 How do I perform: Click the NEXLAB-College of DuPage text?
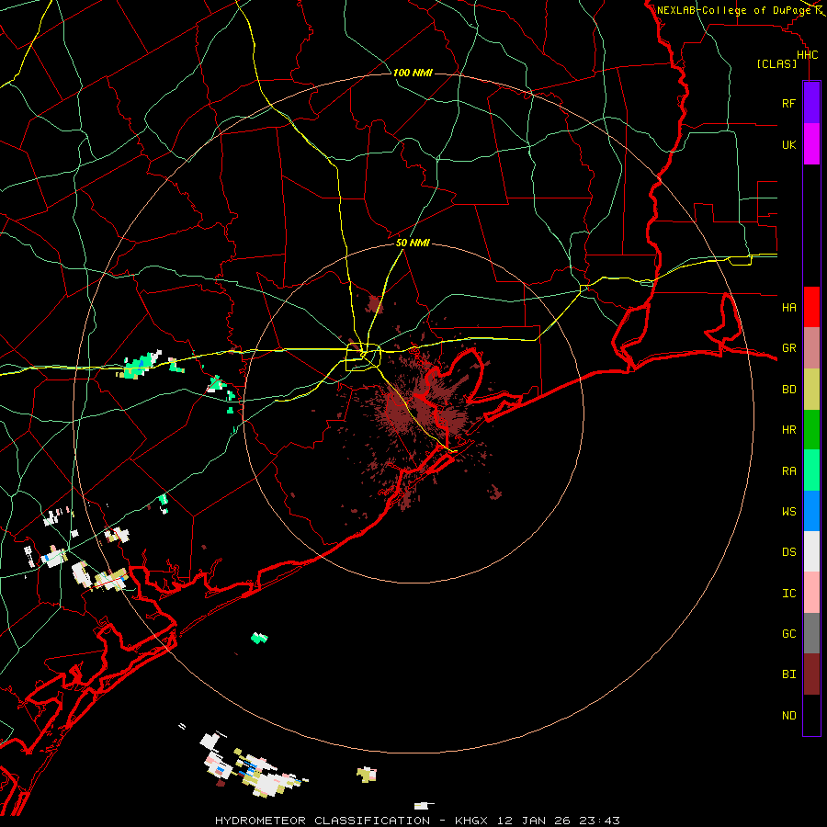734,10
